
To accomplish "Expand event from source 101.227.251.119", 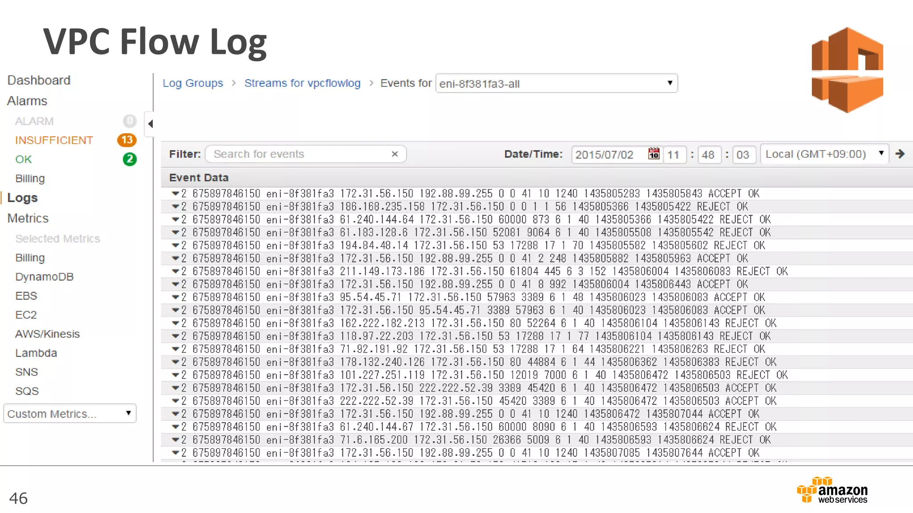I will [x=175, y=375].
